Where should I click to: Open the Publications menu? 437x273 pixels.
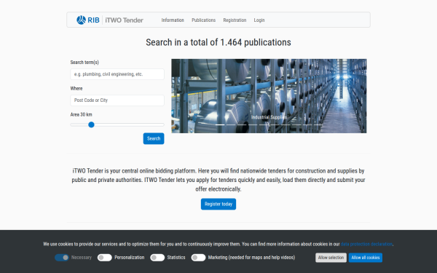pyautogui.click(x=203, y=20)
